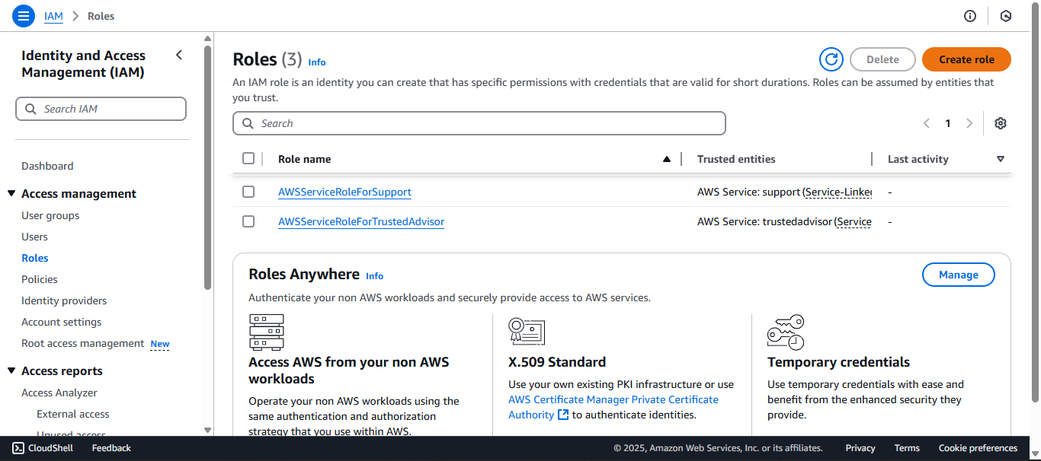1041x461 pixels.
Task: Click page number 1 in pagination
Action: point(948,123)
